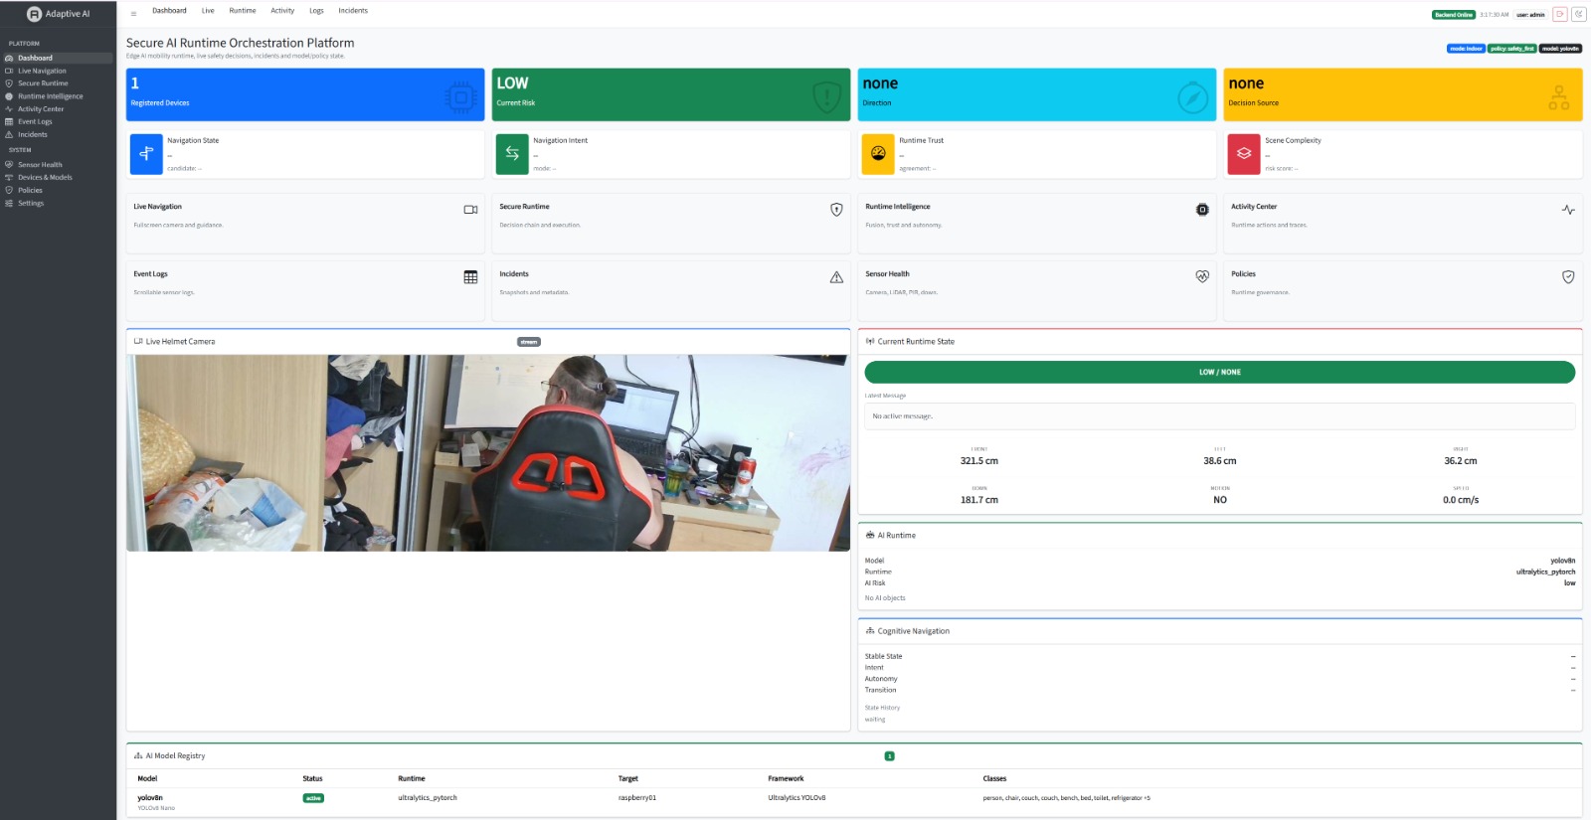Image resolution: width=1591 pixels, height=820 pixels.
Task: Open the Live top navigation item
Action: pos(208,11)
